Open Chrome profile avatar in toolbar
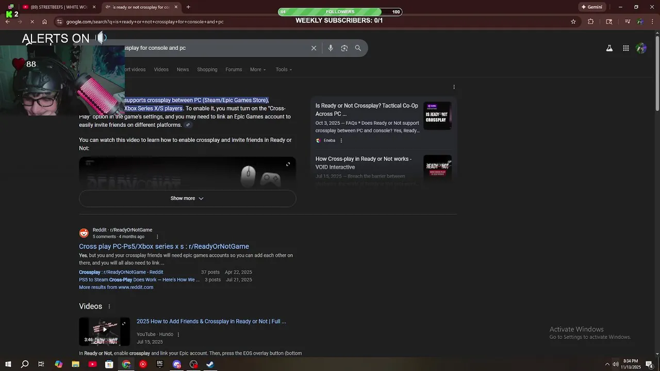The image size is (660, 371). coord(640,22)
